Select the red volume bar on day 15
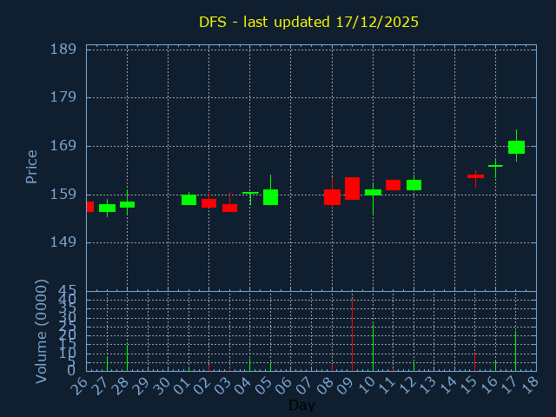 [474, 362]
